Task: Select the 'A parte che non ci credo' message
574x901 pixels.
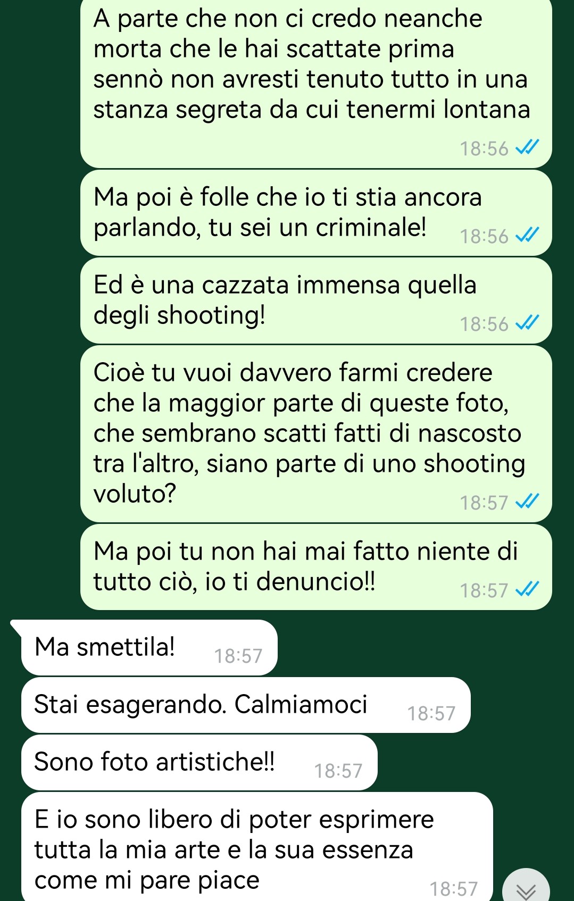Action: click(x=316, y=84)
